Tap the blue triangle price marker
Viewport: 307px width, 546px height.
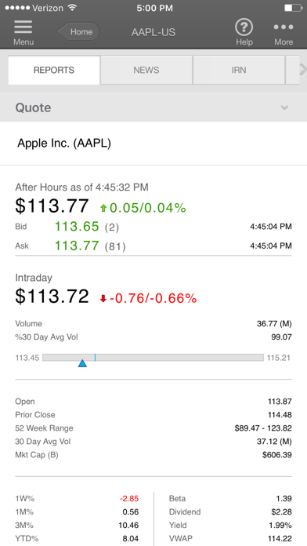[82, 363]
